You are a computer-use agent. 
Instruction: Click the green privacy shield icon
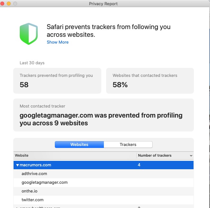tap(28, 34)
